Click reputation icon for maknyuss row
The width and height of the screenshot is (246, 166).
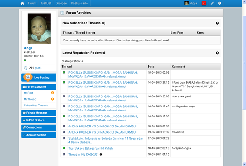(64, 132)
